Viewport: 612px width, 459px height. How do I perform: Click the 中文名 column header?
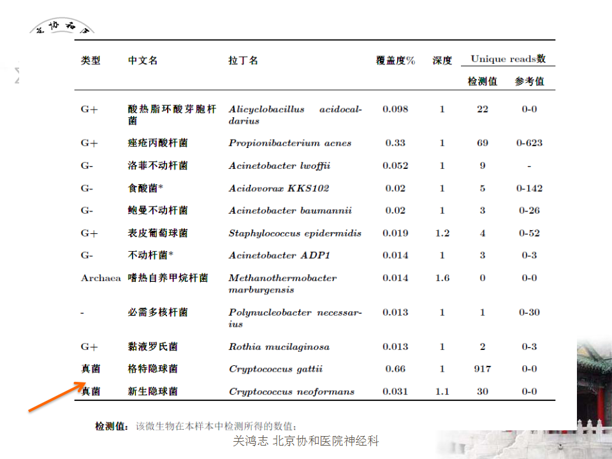click(143, 61)
